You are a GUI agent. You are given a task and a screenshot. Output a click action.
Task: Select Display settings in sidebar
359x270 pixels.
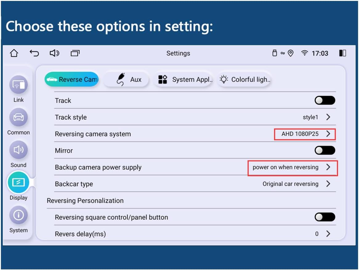[18, 182]
